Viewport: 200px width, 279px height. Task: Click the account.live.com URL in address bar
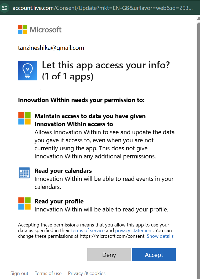click(103, 8)
